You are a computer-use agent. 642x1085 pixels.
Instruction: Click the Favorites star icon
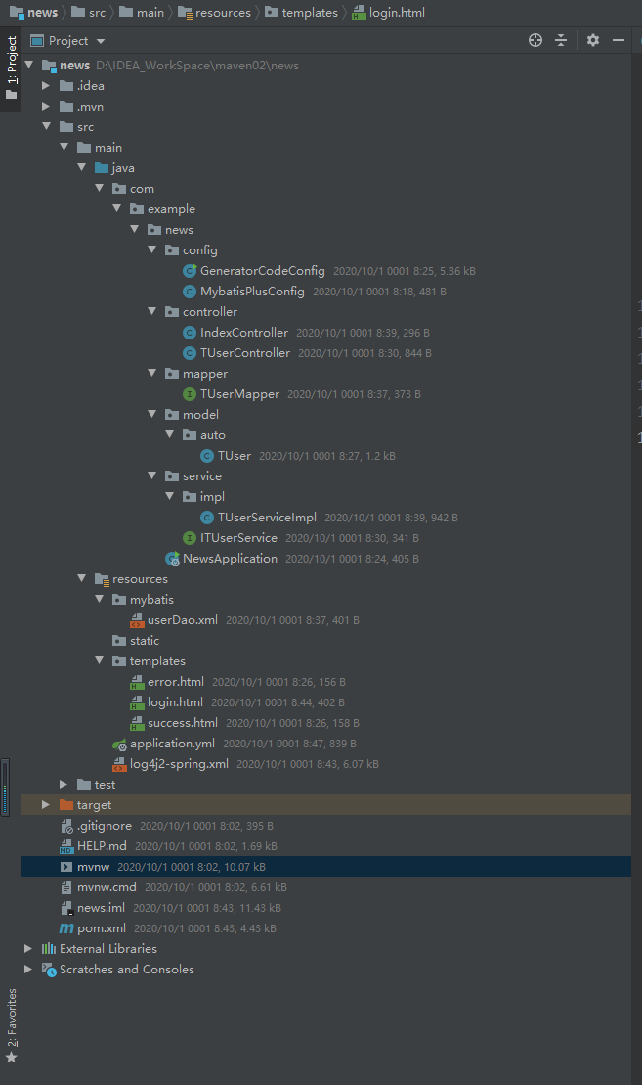pos(11,1058)
